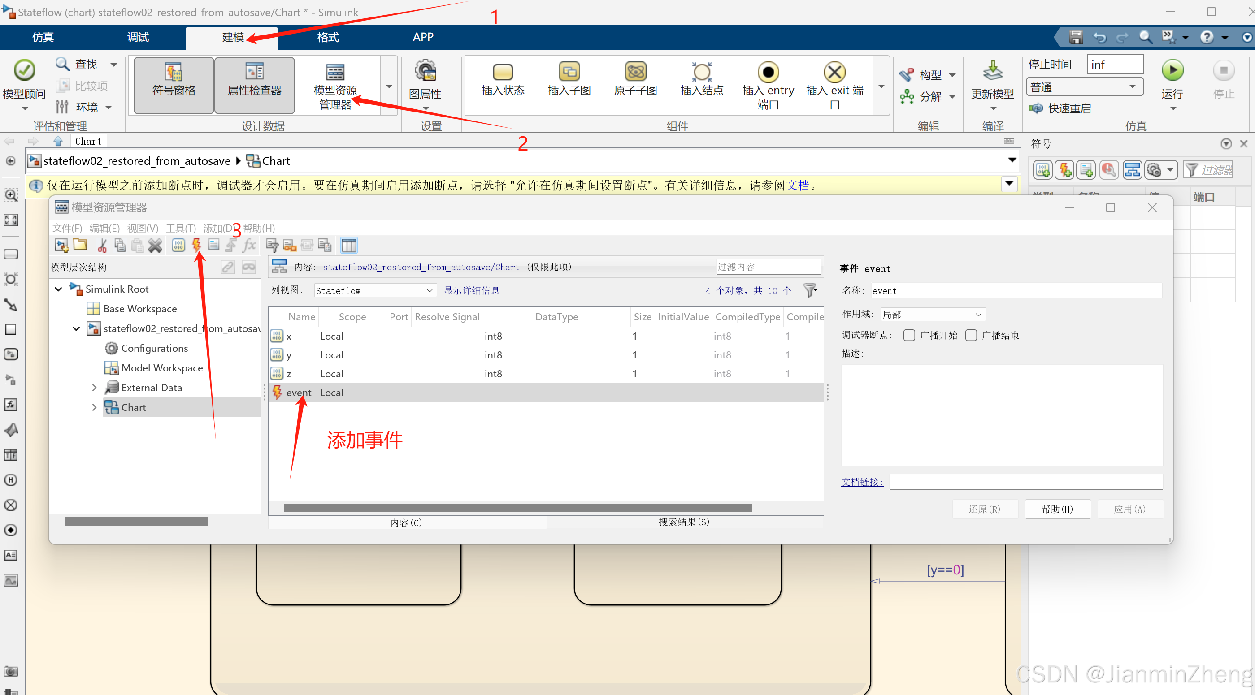Viewport: 1255px width, 695px height.
Task: Enable the broadcast end (广播结束) breakpoint checkbox
Action: (x=970, y=335)
